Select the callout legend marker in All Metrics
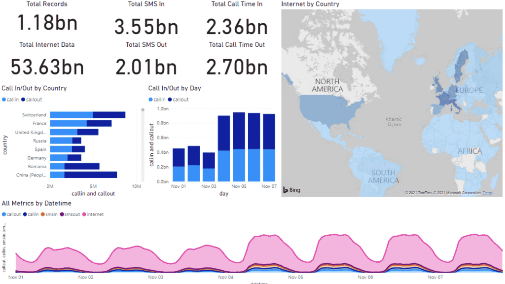 (4, 214)
